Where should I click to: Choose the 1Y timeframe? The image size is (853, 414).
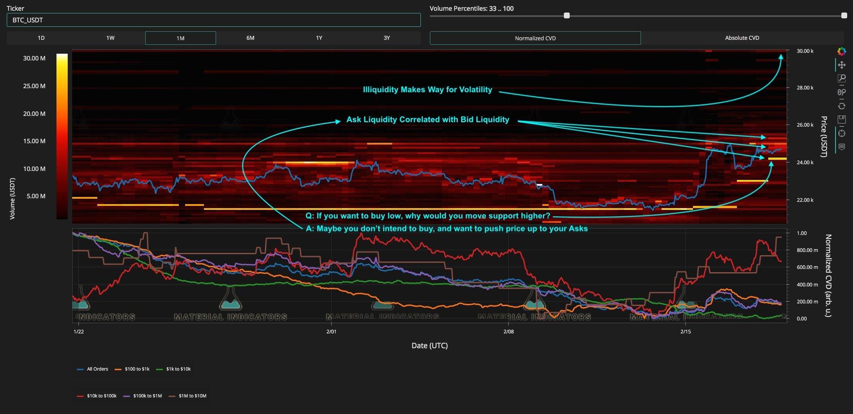[x=319, y=38]
